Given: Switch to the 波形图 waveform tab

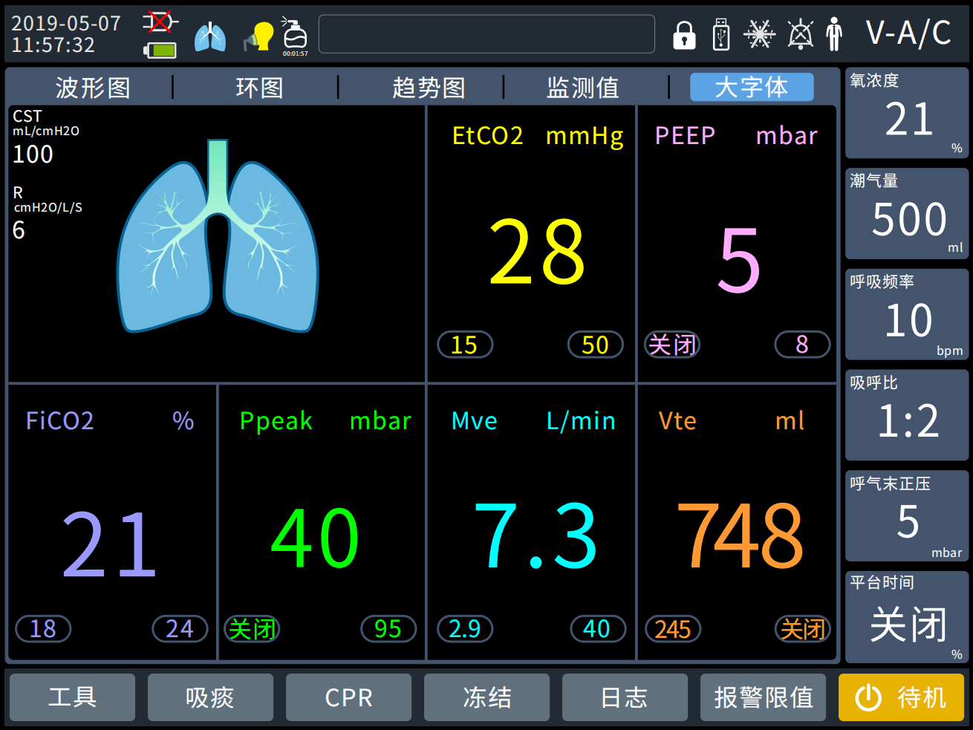Looking at the screenshot, I should [x=93, y=88].
